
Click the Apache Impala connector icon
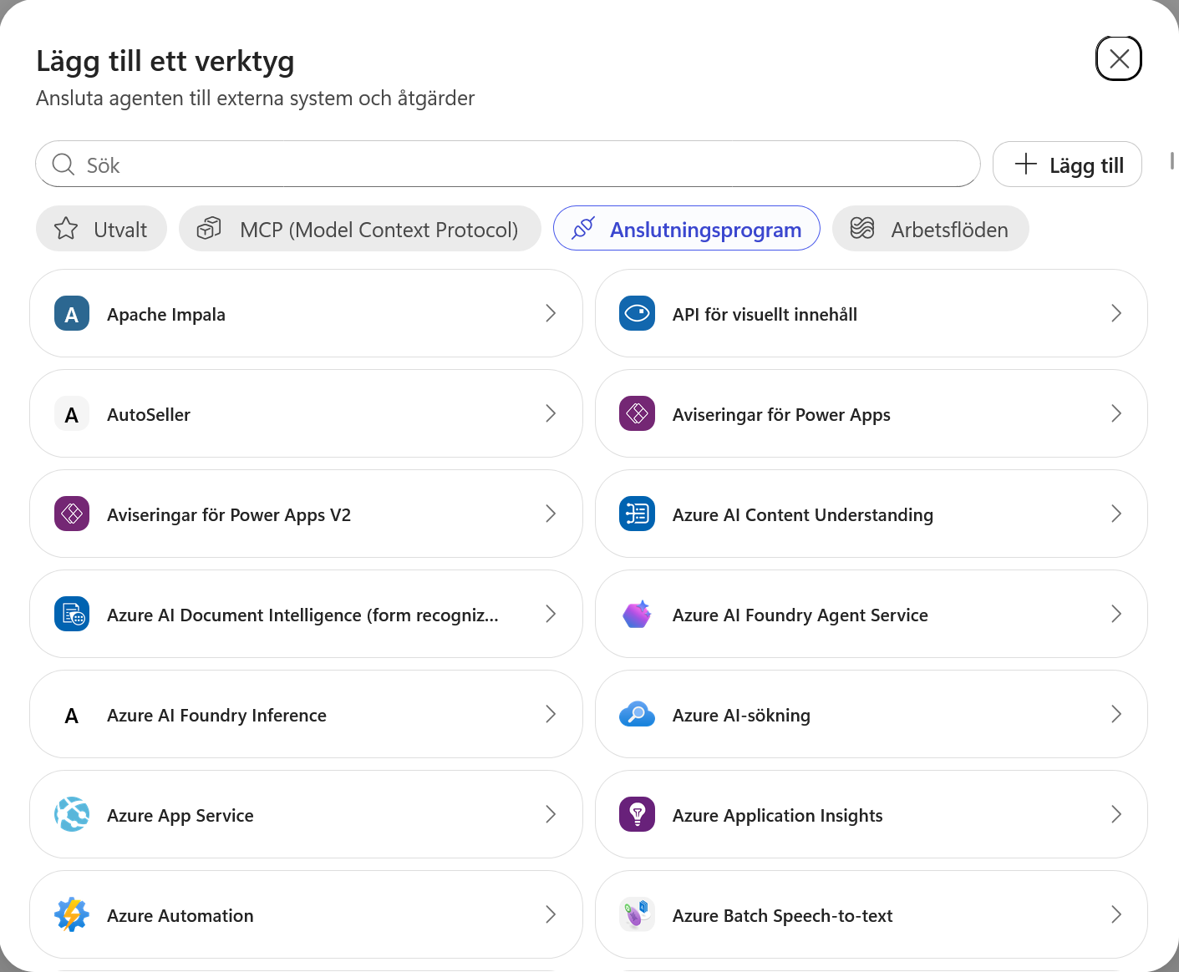pos(72,314)
